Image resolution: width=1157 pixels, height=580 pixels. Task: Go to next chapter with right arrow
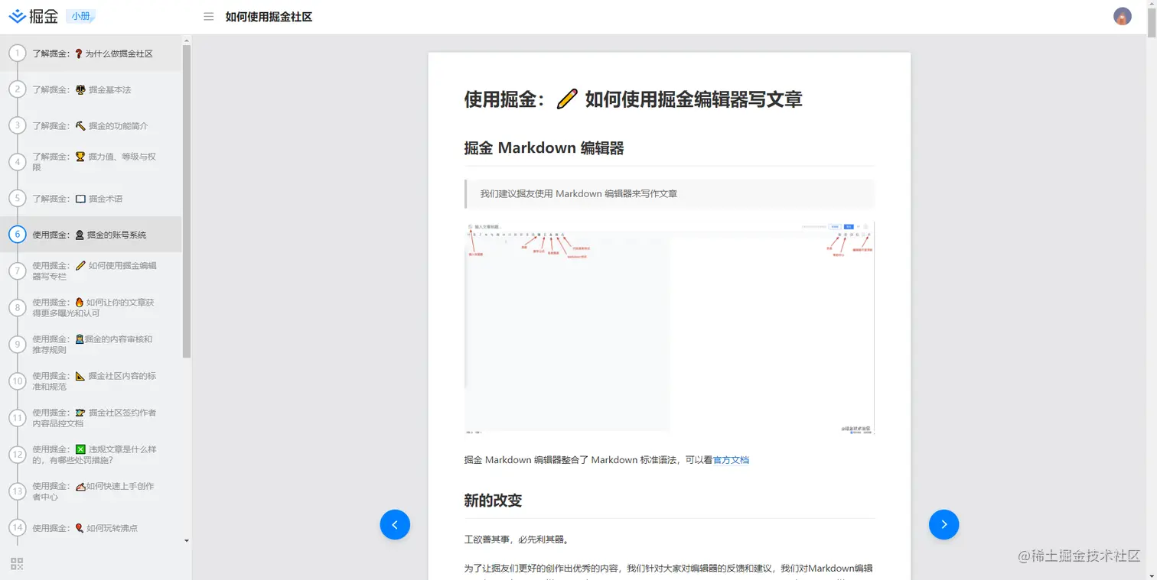(x=944, y=524)
